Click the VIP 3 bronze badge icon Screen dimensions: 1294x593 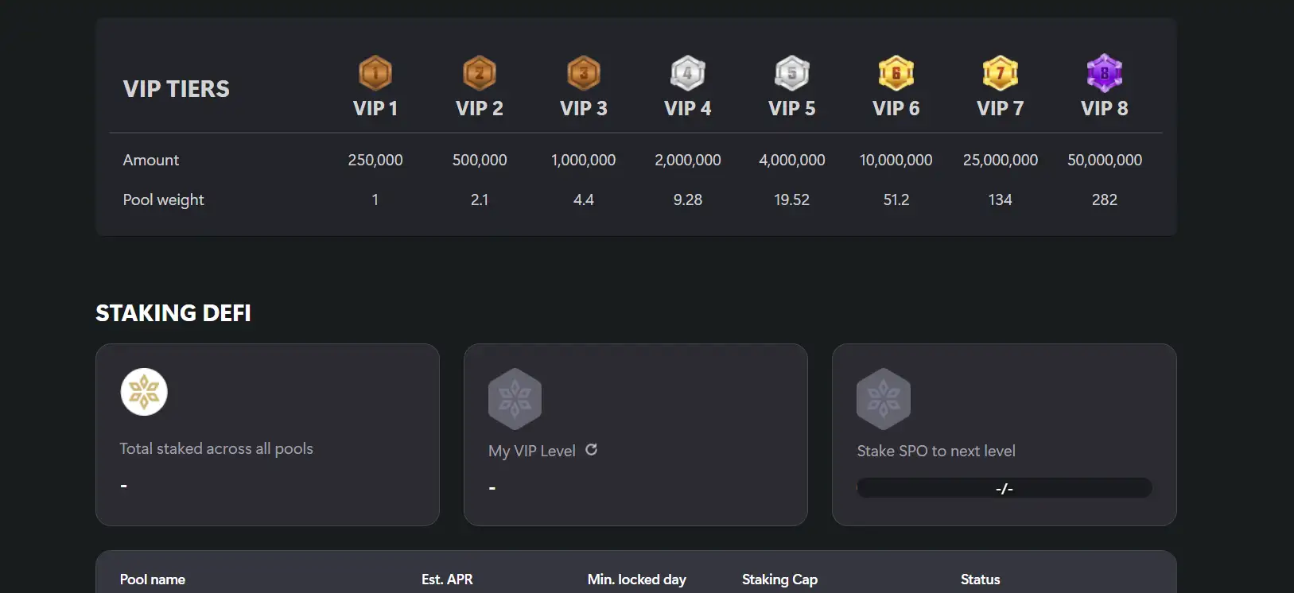click(584, 73)
